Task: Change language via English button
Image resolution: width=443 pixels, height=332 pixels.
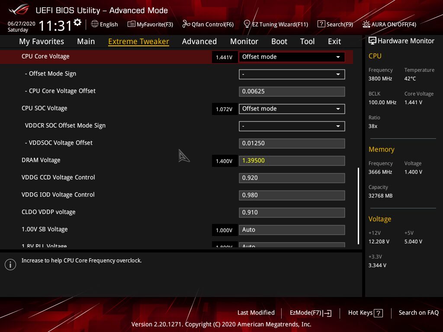Action: (x=109, y=24)
